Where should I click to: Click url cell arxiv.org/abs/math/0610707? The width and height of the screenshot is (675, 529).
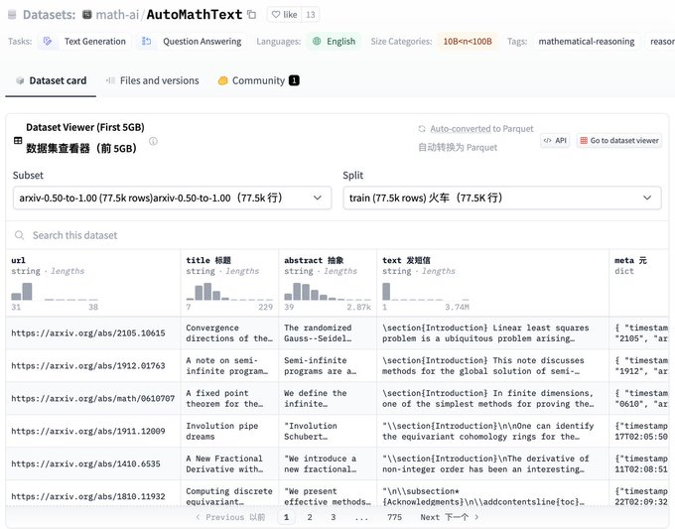[93, 399]
